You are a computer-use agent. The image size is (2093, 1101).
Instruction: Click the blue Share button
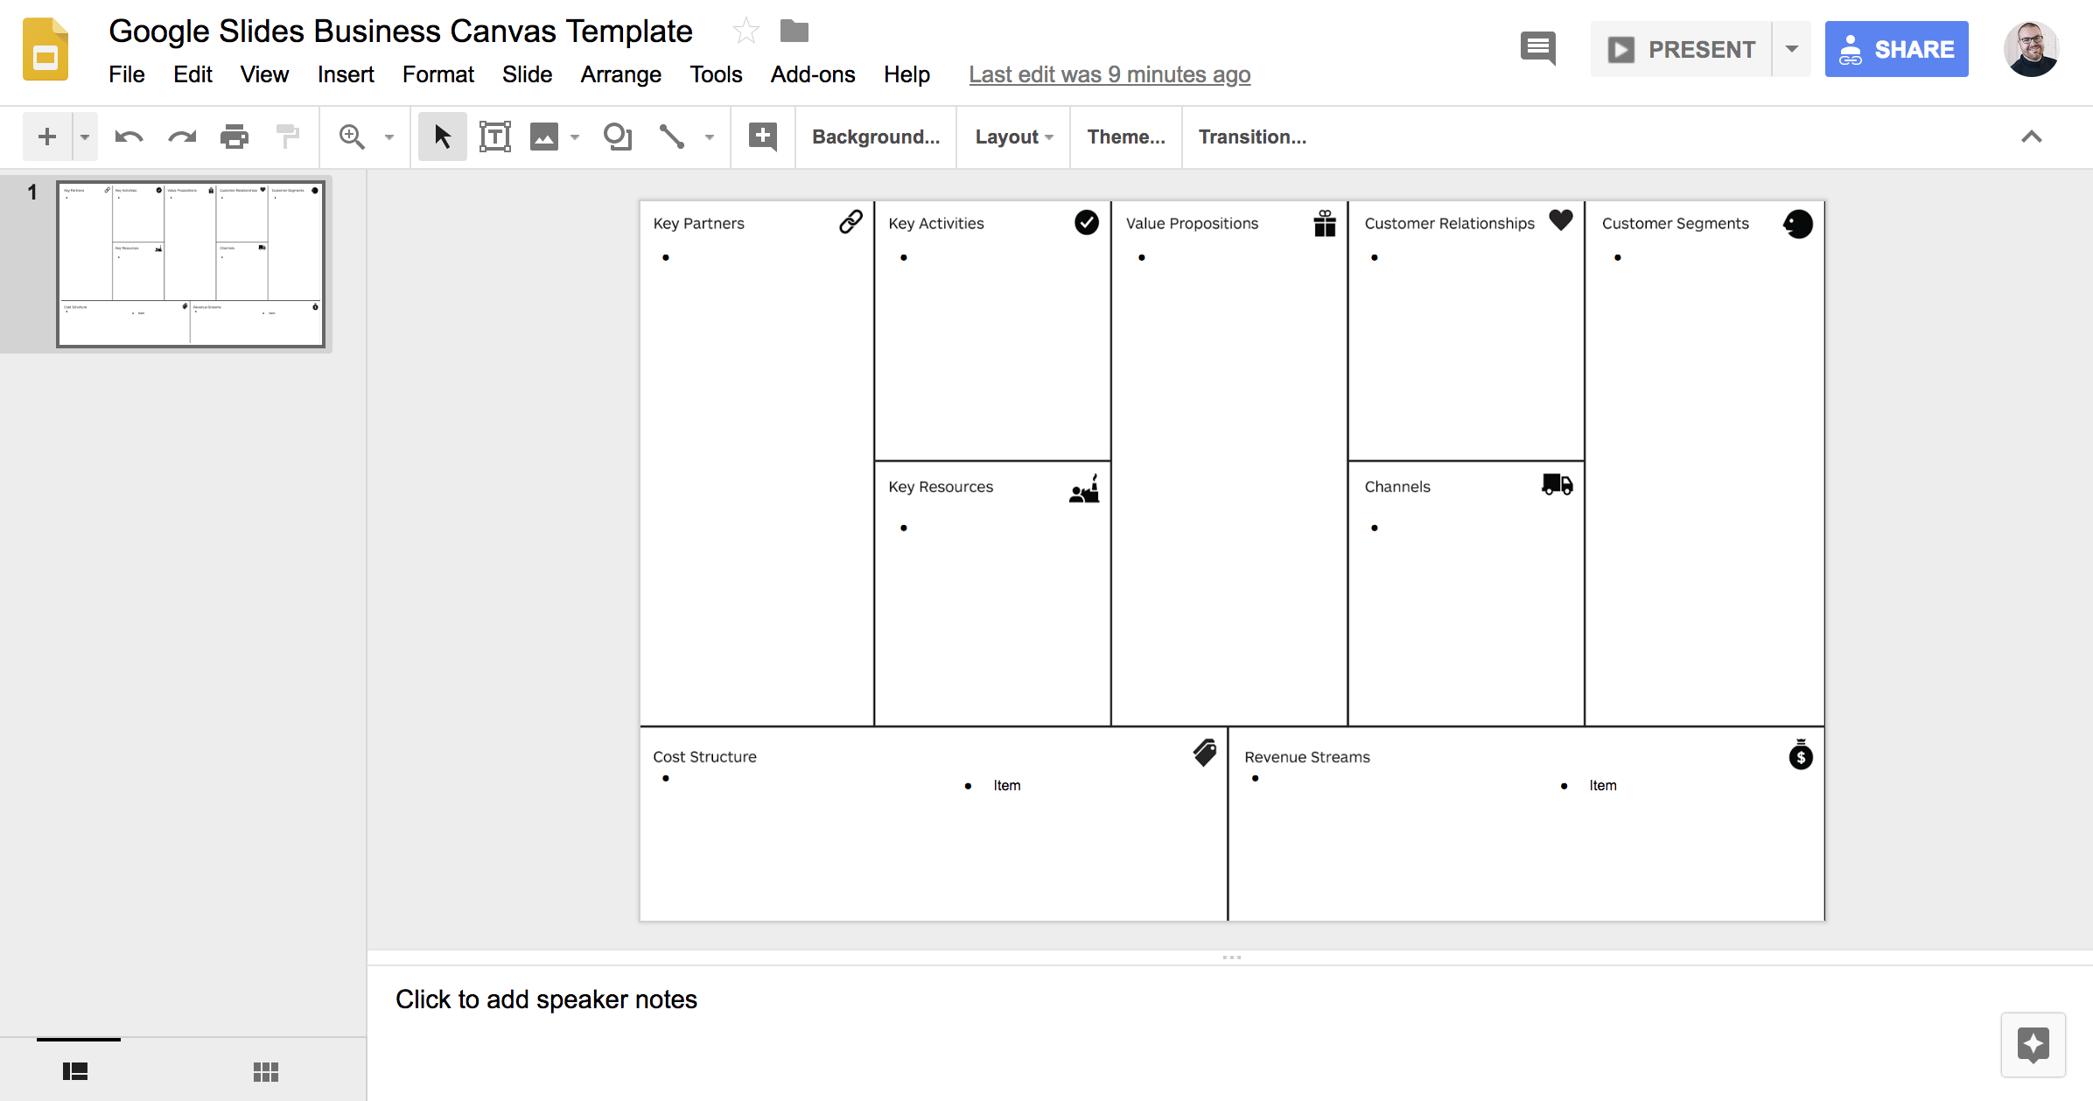[1896, 49]
